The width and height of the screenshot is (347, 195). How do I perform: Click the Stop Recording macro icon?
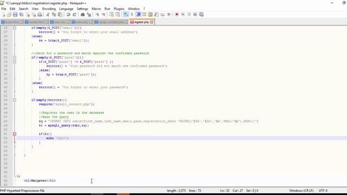(x=183, y=15)
